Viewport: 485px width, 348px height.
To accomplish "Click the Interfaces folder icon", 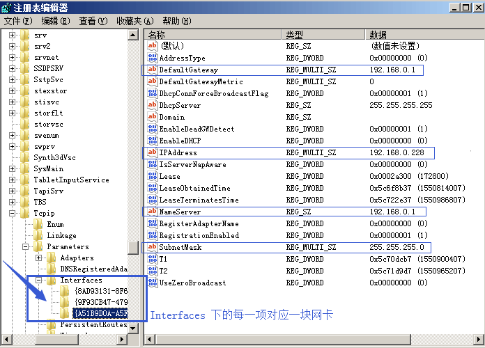I will tap(51, 280).
